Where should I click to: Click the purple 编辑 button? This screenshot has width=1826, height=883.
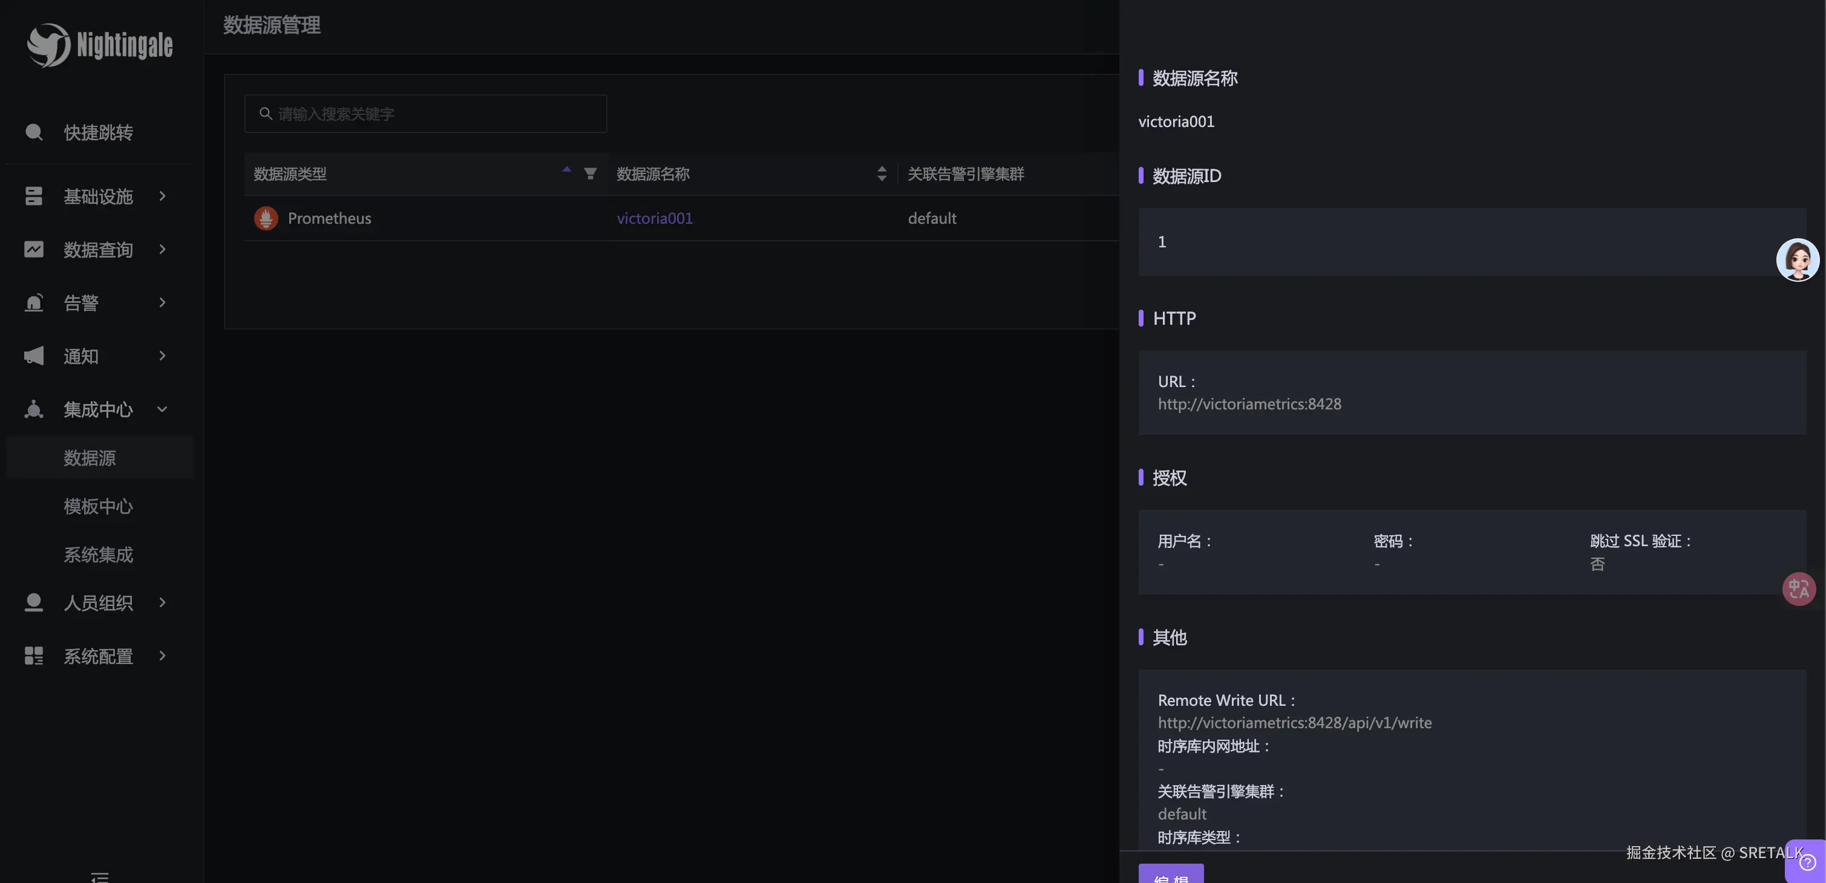tap(1170, 875)
